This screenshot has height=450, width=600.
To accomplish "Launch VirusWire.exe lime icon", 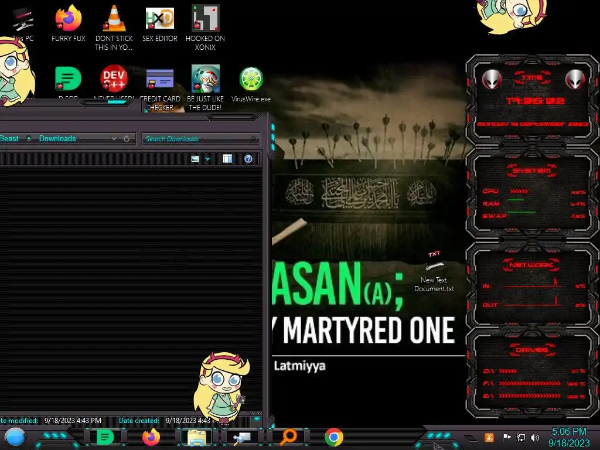I will pos(251,84).
